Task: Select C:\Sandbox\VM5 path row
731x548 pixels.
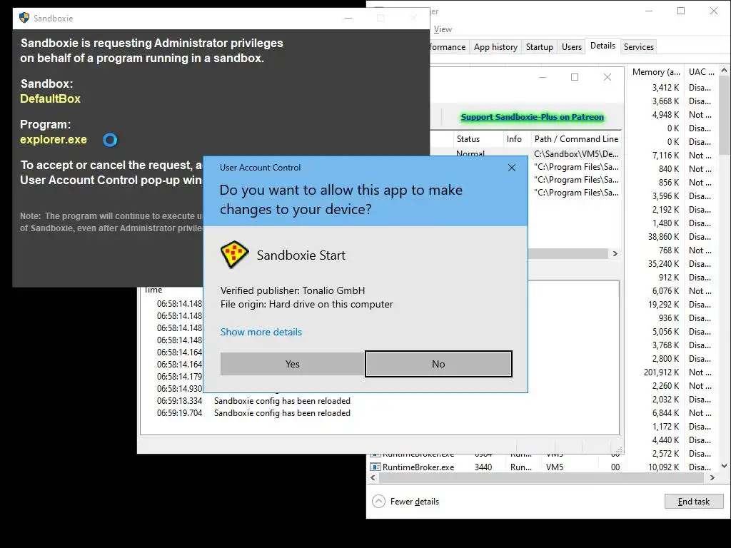Action: point(576,154)
